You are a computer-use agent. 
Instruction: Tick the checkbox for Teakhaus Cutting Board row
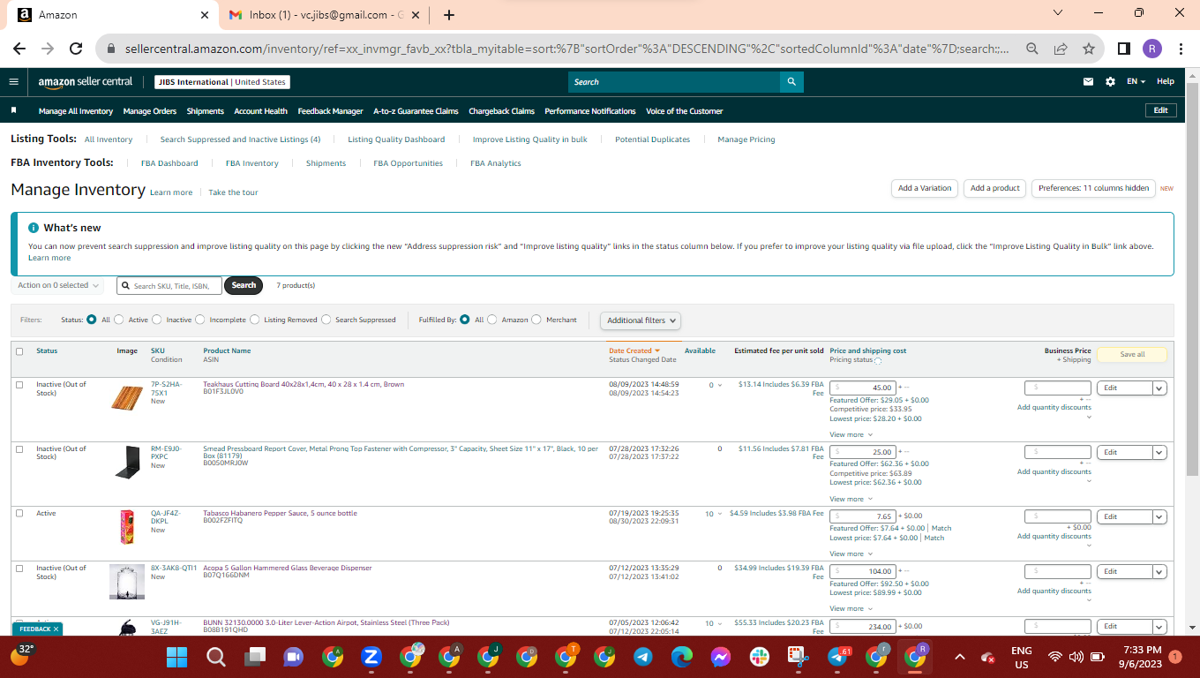click(x=19, y=385)
